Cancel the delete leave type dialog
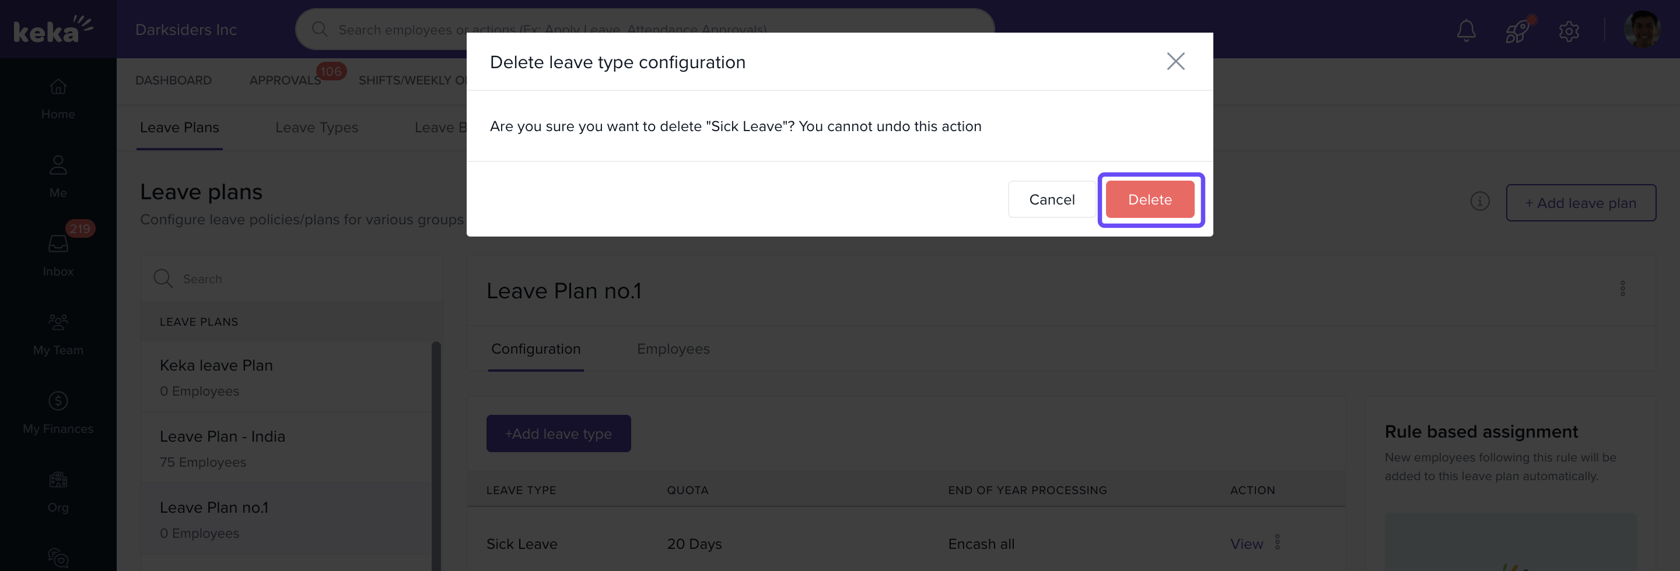1680x571 pixels. [x=1051, y=200]
